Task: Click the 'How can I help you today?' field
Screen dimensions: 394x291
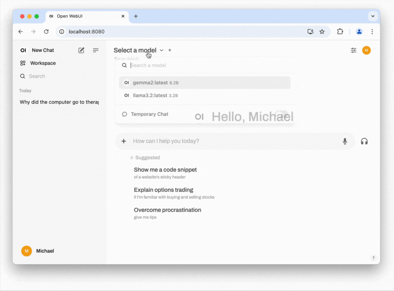Action: (x=235, y=141)
